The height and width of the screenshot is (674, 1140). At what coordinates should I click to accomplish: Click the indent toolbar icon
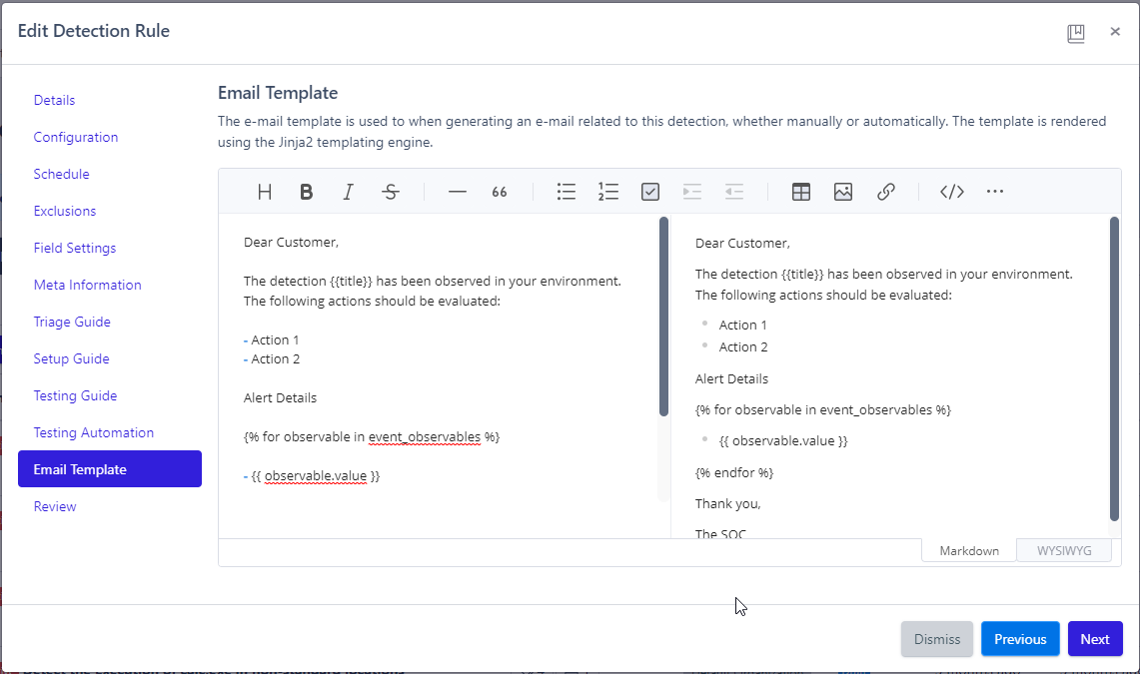pos(692,192)
